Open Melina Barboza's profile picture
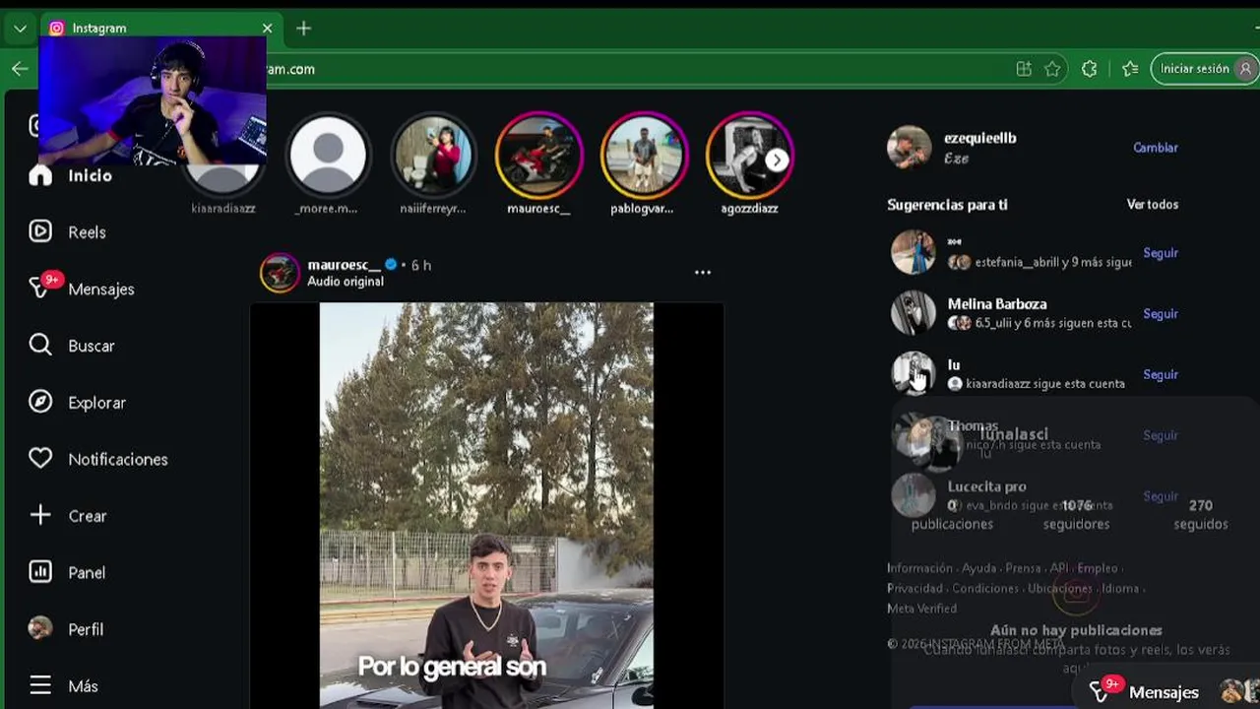1260x709 pixels. click(913, 313)
